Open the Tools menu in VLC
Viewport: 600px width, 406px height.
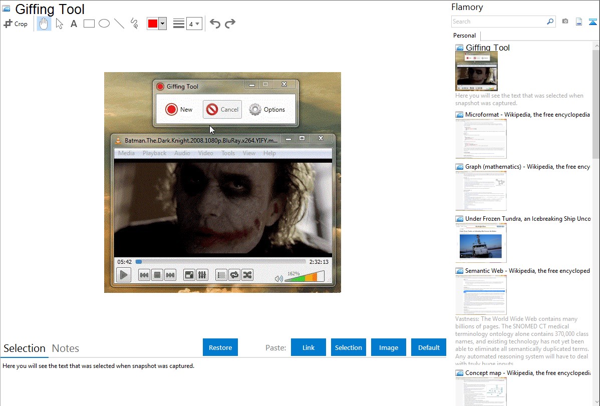[x=228, y=153]
